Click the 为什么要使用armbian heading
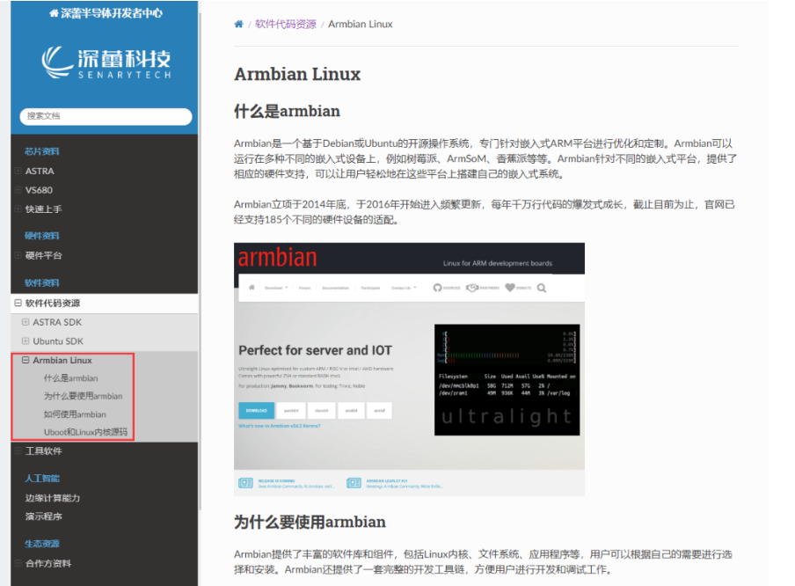The width and height of the screenshot is (795, 586). coord(310,522)
